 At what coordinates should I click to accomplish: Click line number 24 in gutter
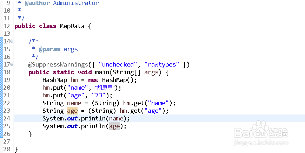click(x=7, y=118)
